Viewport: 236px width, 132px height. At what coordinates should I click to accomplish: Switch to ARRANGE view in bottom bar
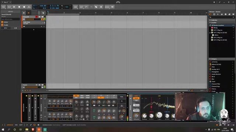pos(10,125)
